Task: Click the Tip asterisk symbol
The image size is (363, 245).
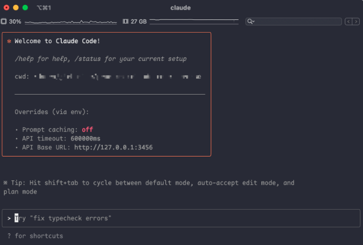Action: click(x=5, y=183)
